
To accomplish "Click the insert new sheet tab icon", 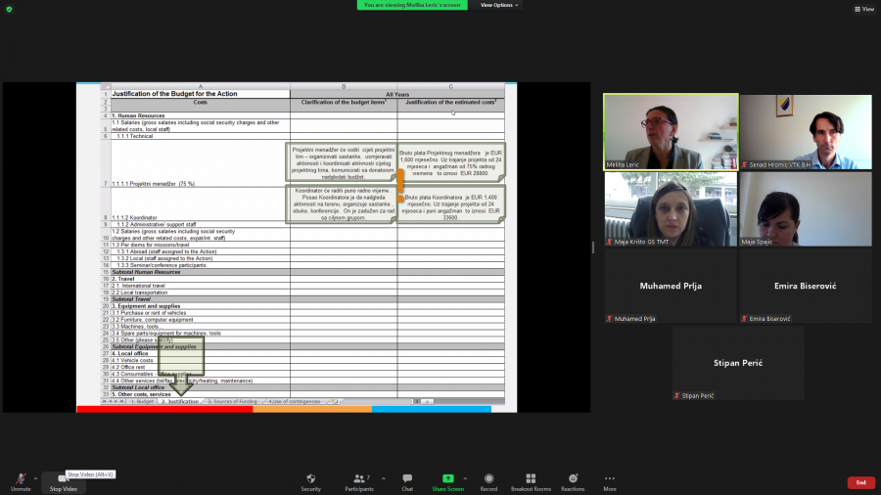I will tap(335, 402).
